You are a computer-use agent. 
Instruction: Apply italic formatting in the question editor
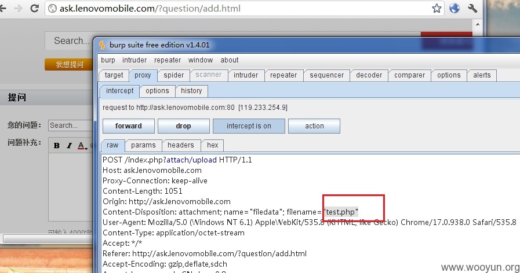point(69,145)
